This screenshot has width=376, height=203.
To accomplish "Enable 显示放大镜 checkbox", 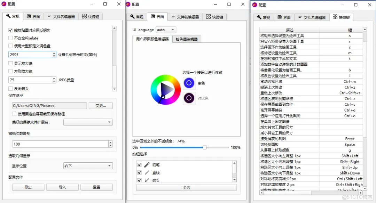I will point(10,63).
